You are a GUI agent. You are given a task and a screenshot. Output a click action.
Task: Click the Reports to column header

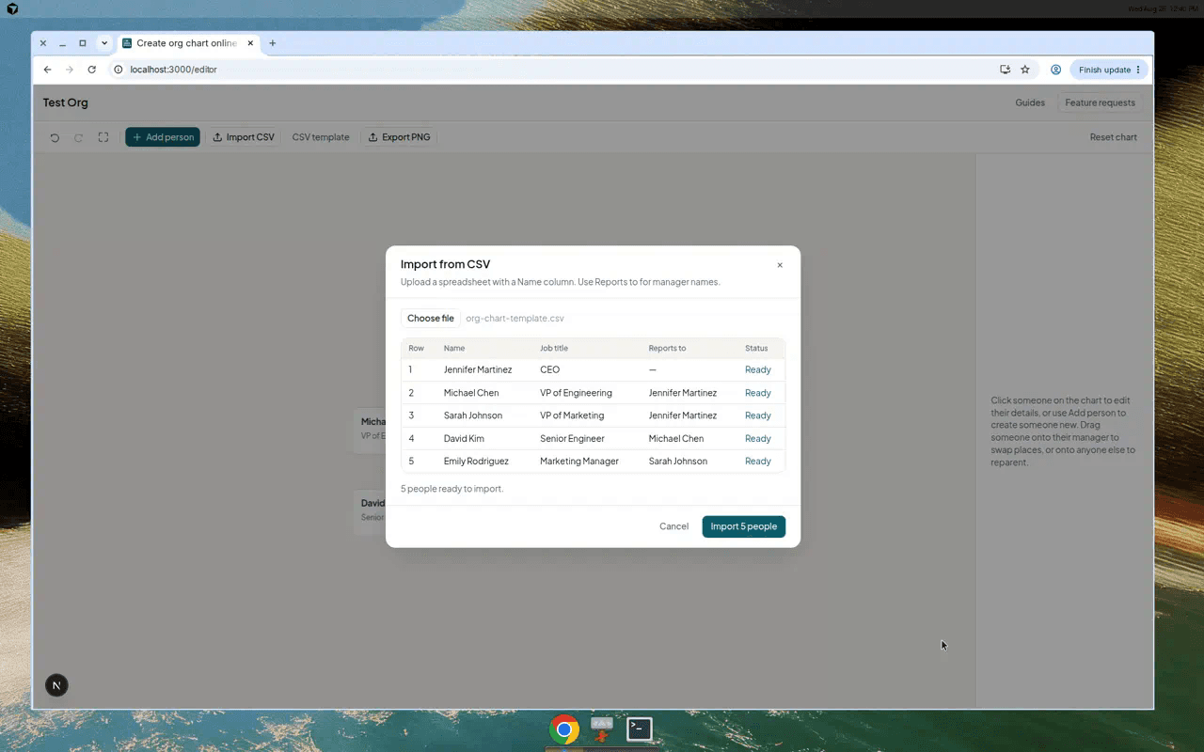667,349
